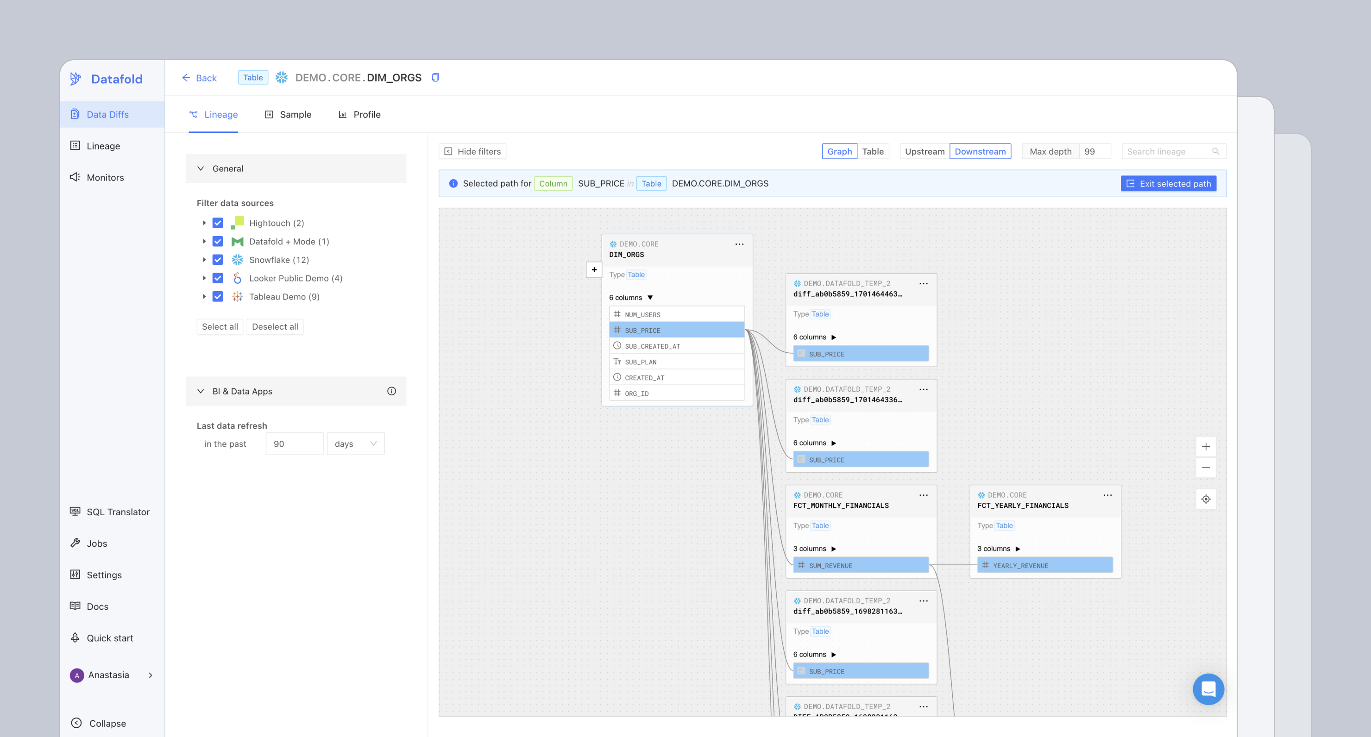Uncheck the Hightouch data source

click(x=218, y=223)
